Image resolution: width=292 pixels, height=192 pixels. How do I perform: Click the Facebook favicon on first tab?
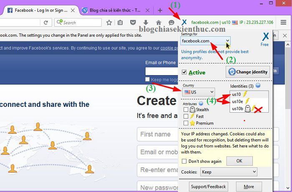coord(10,10)
